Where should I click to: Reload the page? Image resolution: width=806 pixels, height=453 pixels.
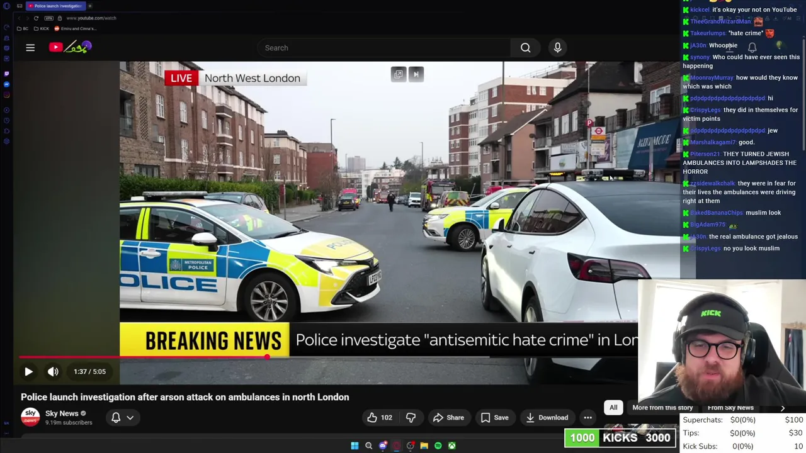click(36, 18)
